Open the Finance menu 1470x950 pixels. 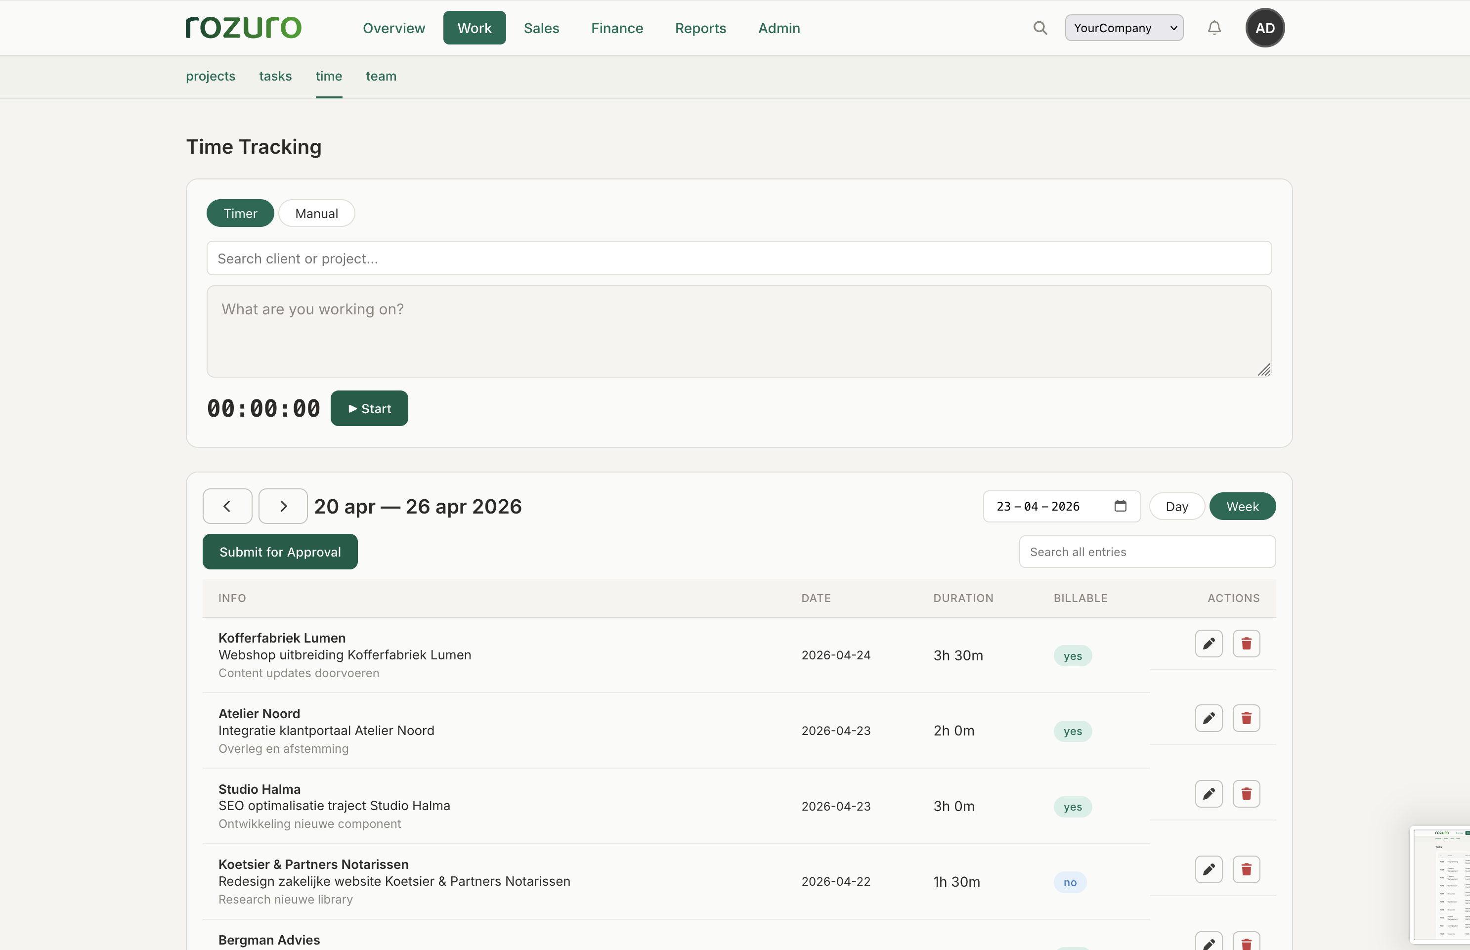(617, 28)
